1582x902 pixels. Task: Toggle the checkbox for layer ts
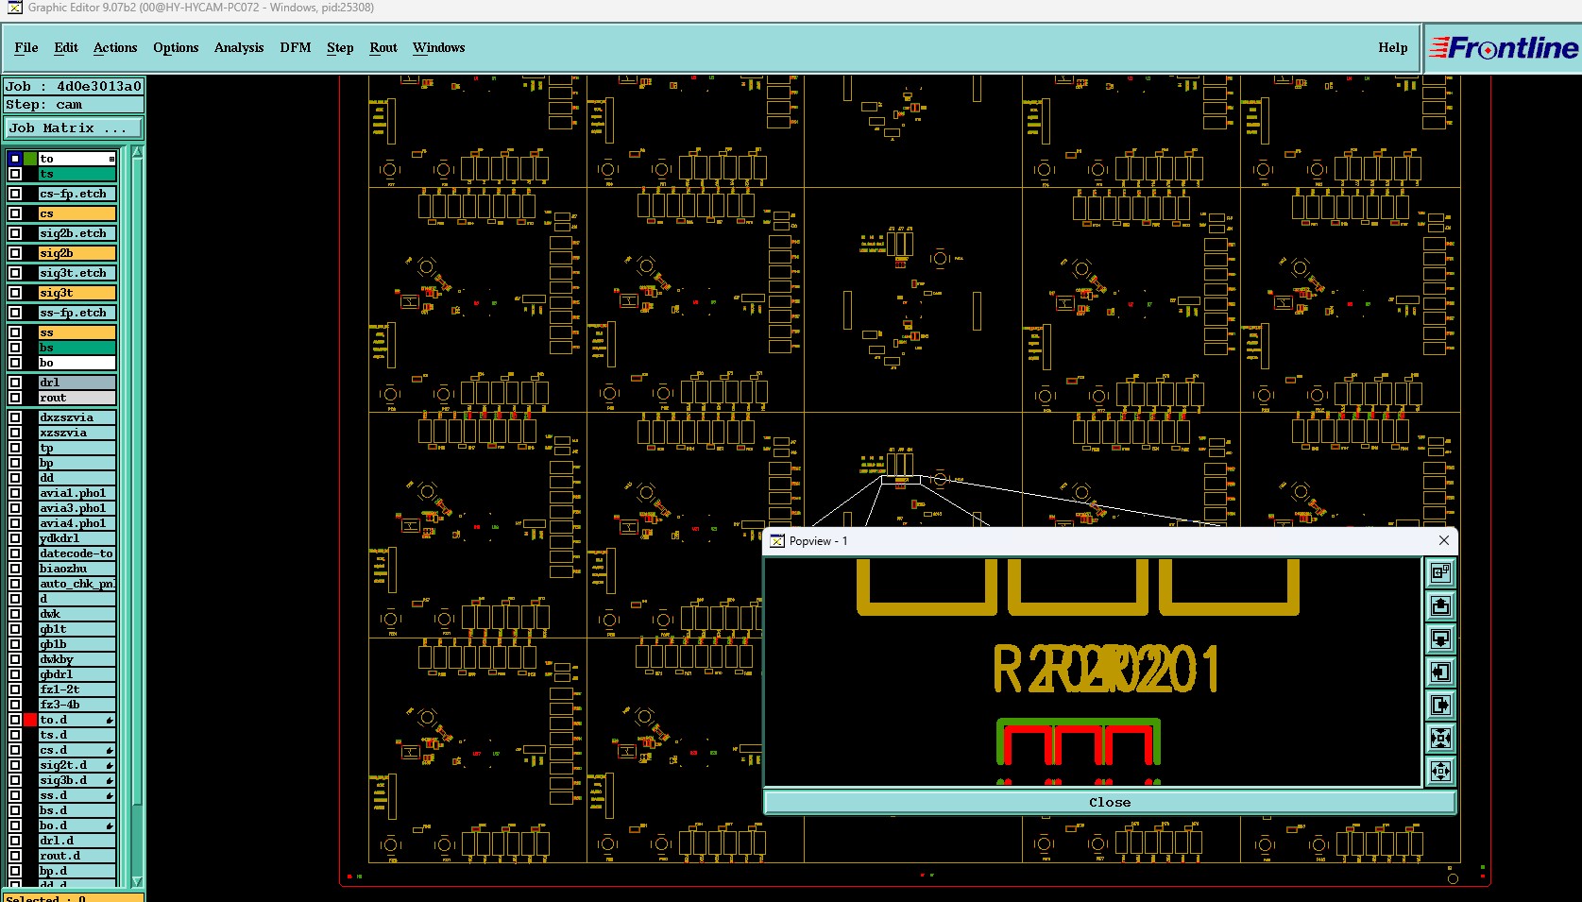15,174
